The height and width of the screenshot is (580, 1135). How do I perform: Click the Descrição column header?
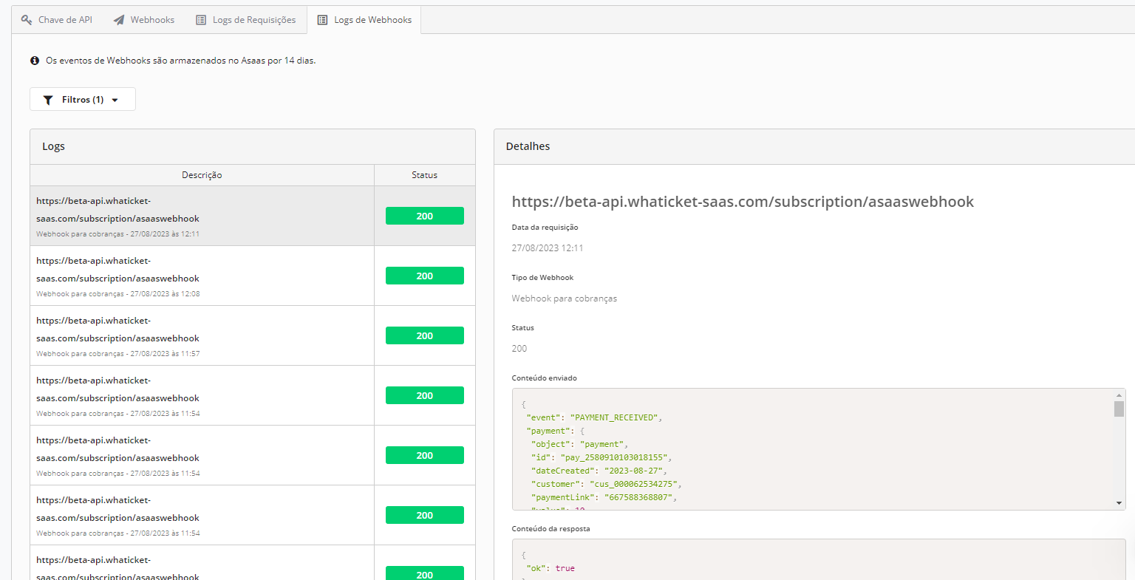[x=202, y=175]
